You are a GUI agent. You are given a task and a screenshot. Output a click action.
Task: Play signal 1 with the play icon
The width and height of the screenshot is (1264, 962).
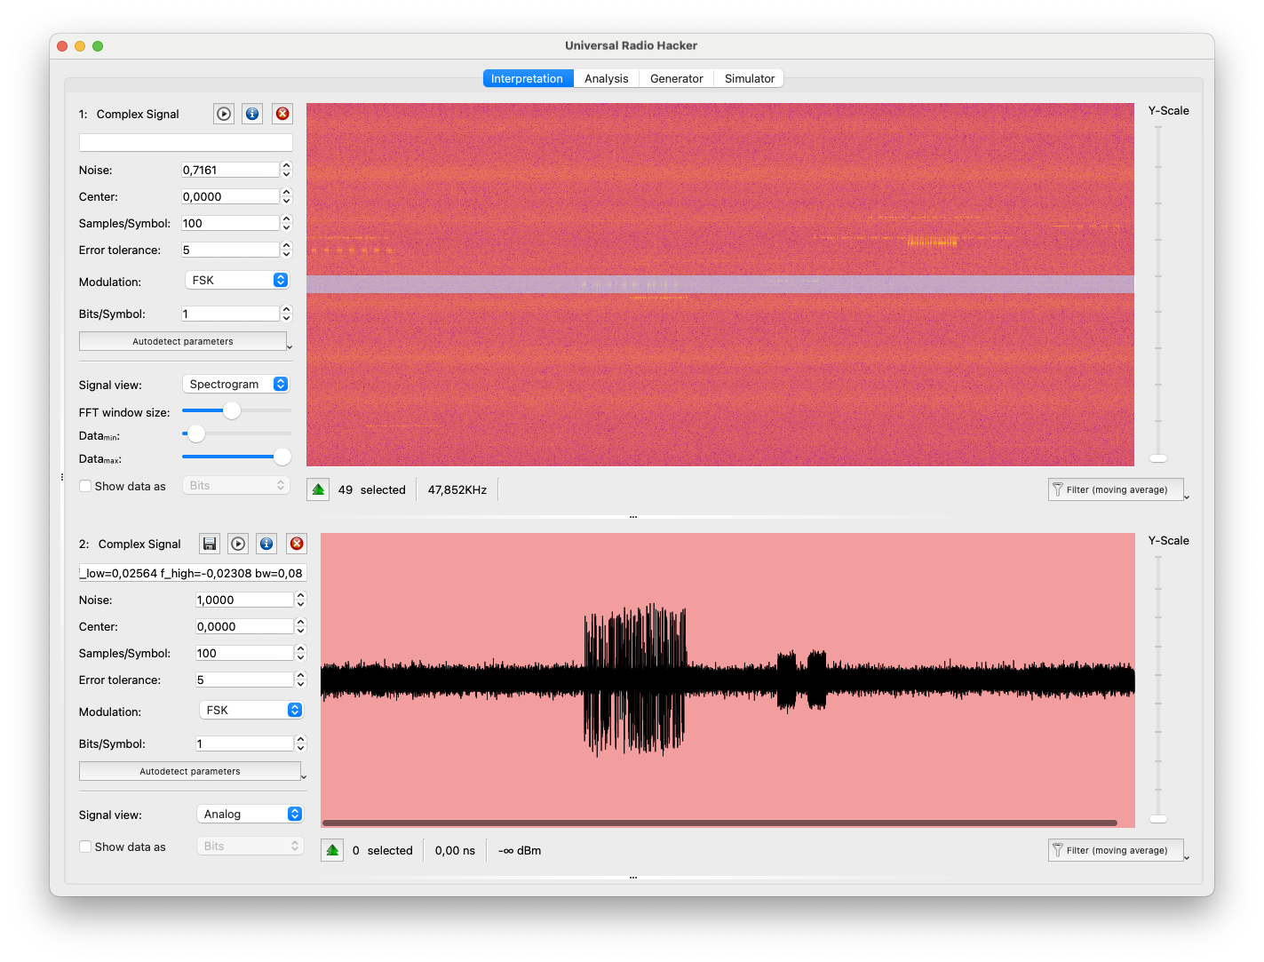click(x=224, y=114)
